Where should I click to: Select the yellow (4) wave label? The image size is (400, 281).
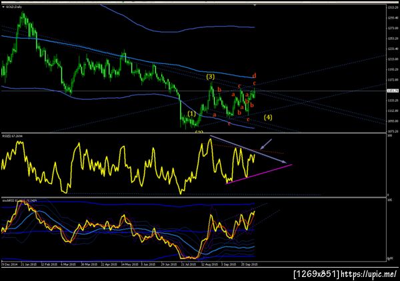coord(268,117)
